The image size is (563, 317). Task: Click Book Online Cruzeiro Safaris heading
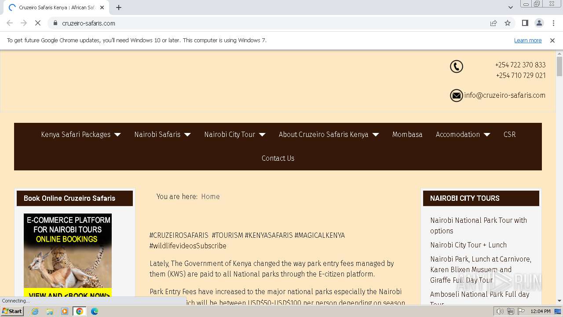point(69,198)
